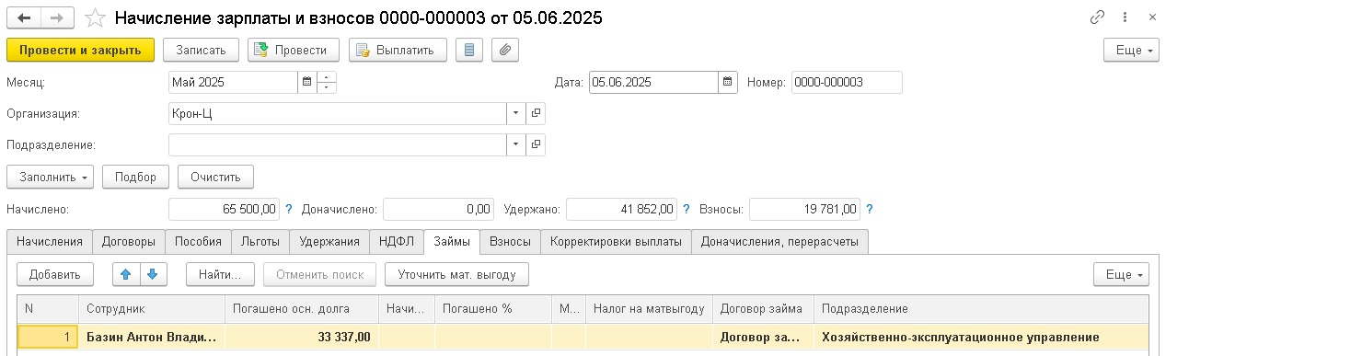Open attached files paperclip icon
The height and width of the screenshot is (356, 1362).
tap(504, 50)
